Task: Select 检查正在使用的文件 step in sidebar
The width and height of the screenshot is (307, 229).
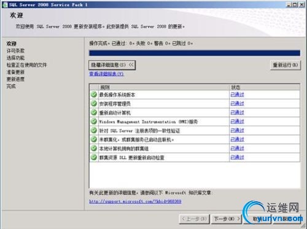Action: point(27,65)
